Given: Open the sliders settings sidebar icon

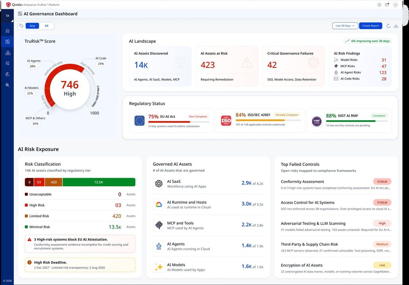Looking at the screenshot, I should click(7, 63).
